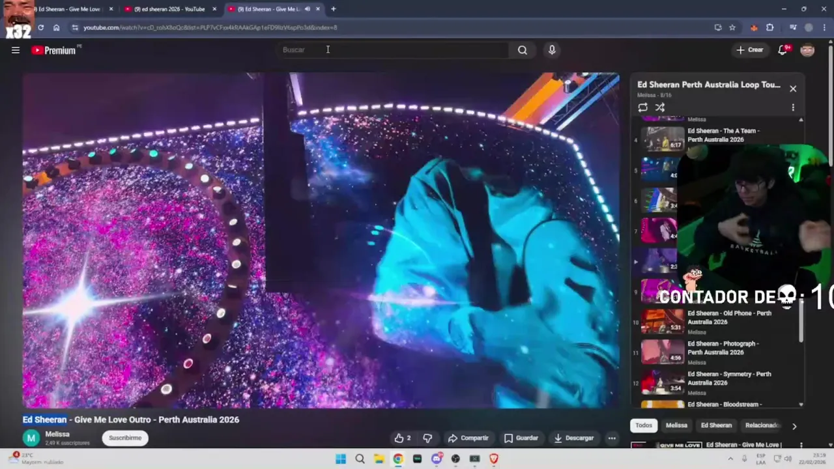Image resolution: width=834 pixels, height=469 pixels.
Task: Click the Compartir share button
Action: (468, 438)
